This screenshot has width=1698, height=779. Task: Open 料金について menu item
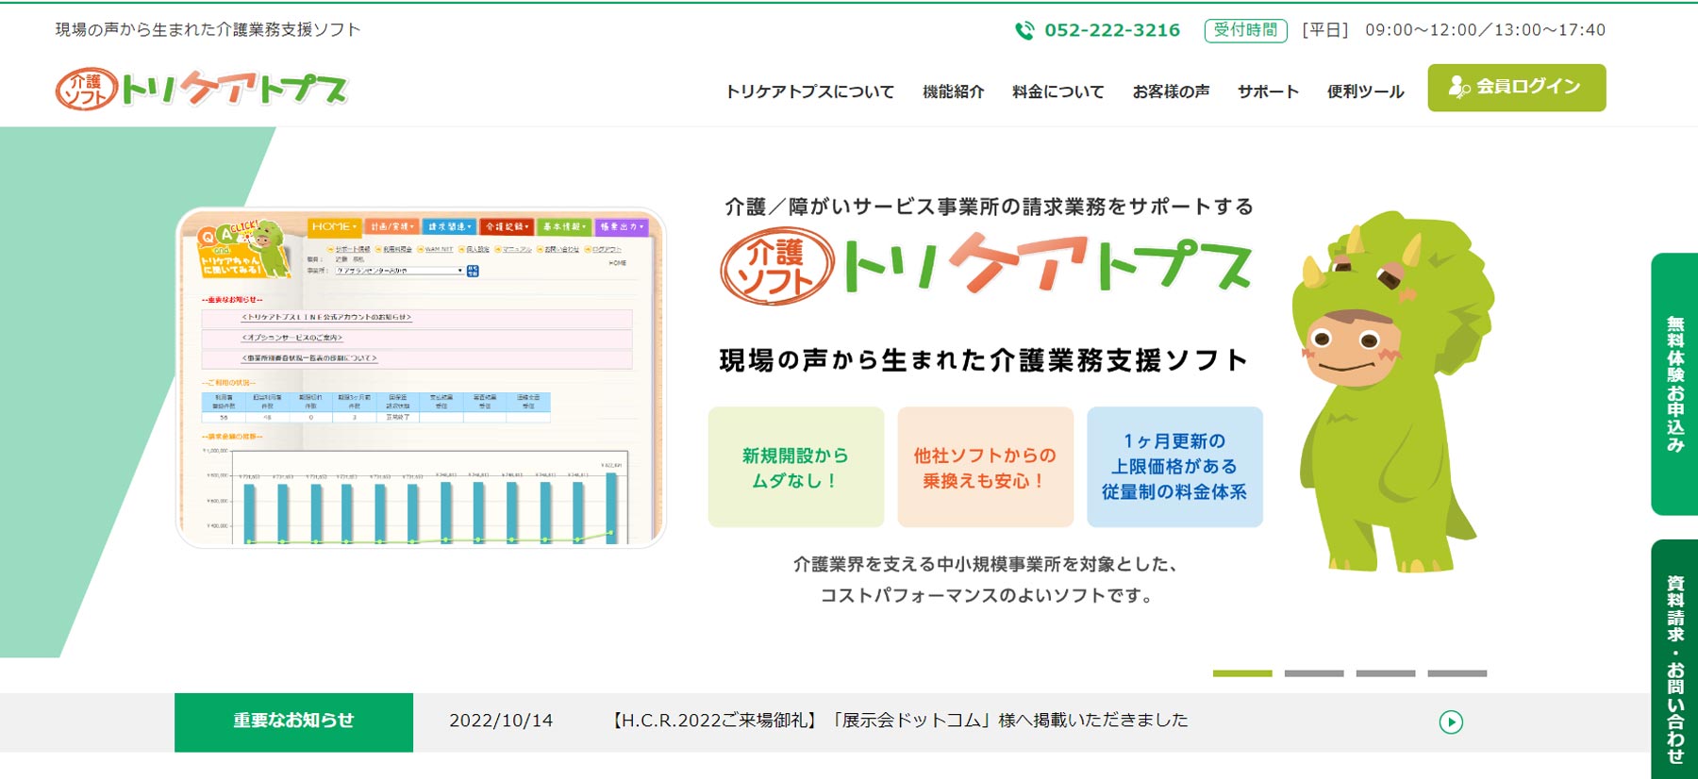click(1057, 91)
